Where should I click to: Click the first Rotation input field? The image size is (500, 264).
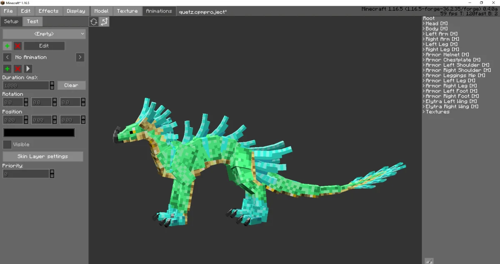click(13, 102)
